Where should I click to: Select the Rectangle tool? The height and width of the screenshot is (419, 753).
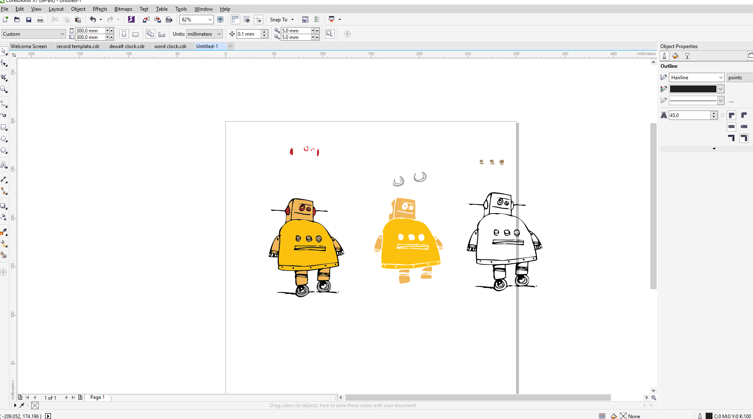[x=4, y=127]
